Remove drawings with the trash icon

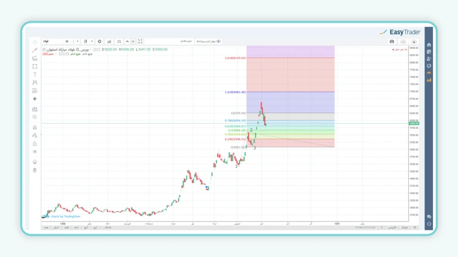35,170
